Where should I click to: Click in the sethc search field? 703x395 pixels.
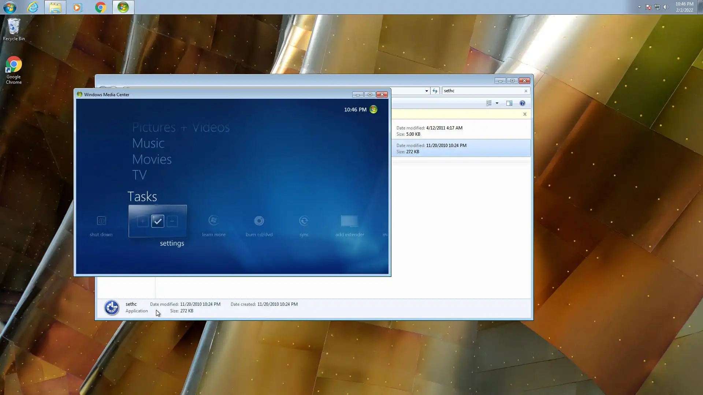pyautogui.click(x=481, y=91)
